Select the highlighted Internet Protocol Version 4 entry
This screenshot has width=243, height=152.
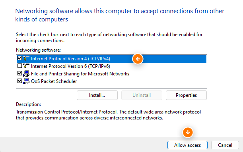coord(112,59)
